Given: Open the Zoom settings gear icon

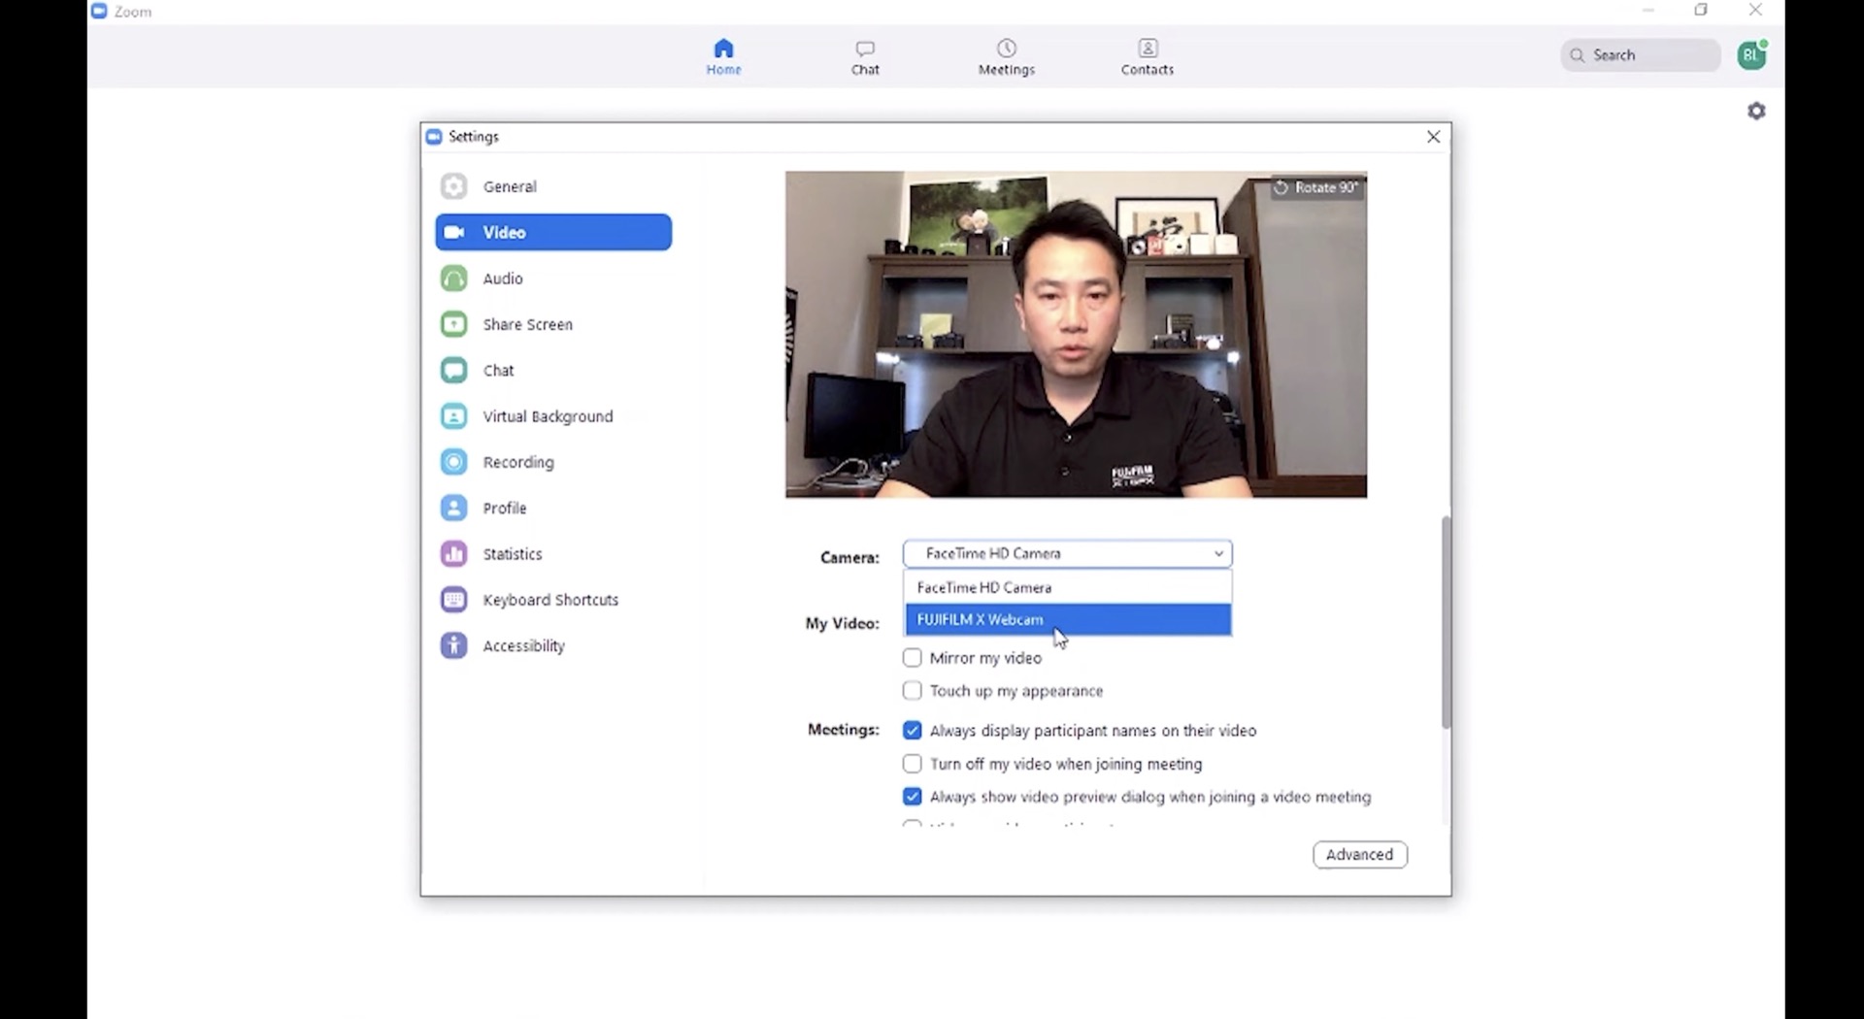Looking at the screenshot, I should tap(1756, 111).
